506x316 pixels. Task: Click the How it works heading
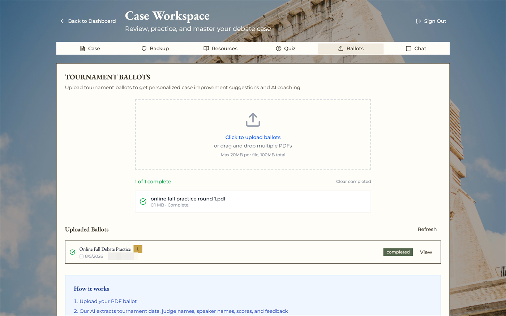coord(91,289)
